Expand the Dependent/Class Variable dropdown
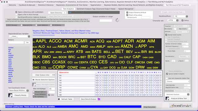This screenshot has width=198, height=111. pyautogui.click(x=19, y=36)
